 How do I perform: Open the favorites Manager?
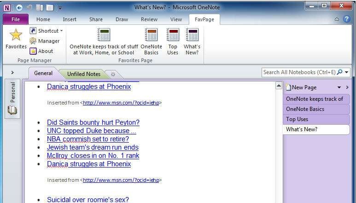tap(45, 41)
